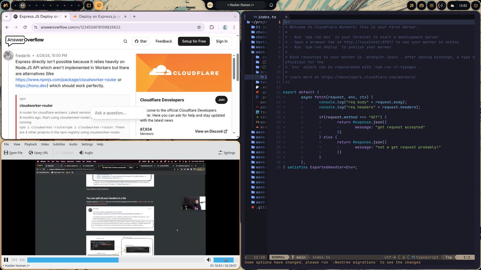Click the Open URL globe icon
Image resolution: width=481 pixels, height=270 pixels.
tap(31, 153)
